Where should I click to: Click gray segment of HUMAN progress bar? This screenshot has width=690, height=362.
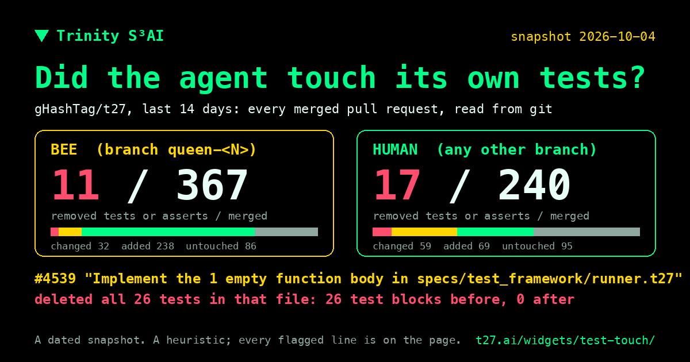(586, 232)
